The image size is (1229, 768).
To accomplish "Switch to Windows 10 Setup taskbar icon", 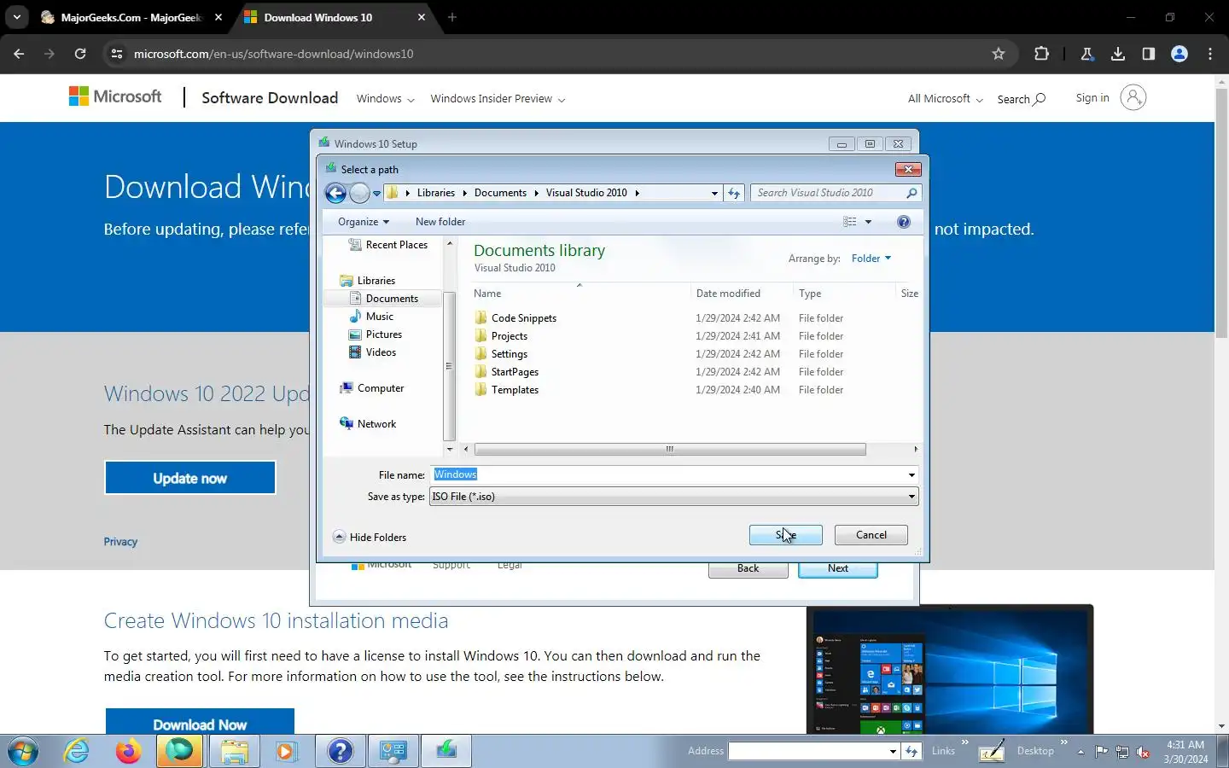I will (x=446, y=751).
